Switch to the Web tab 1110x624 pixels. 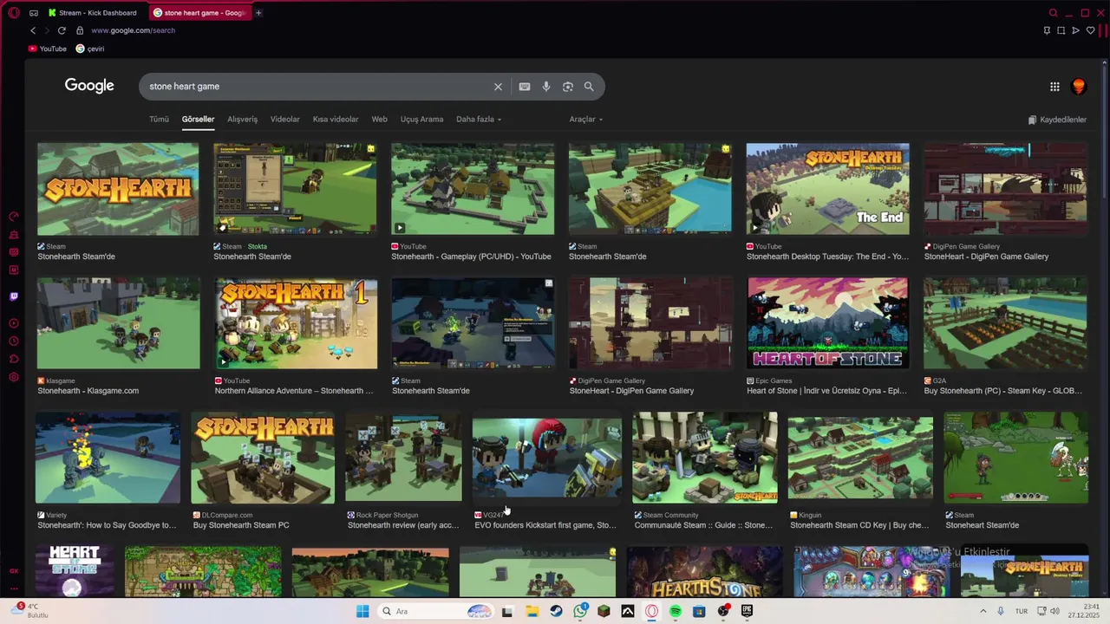pos(379,120)
